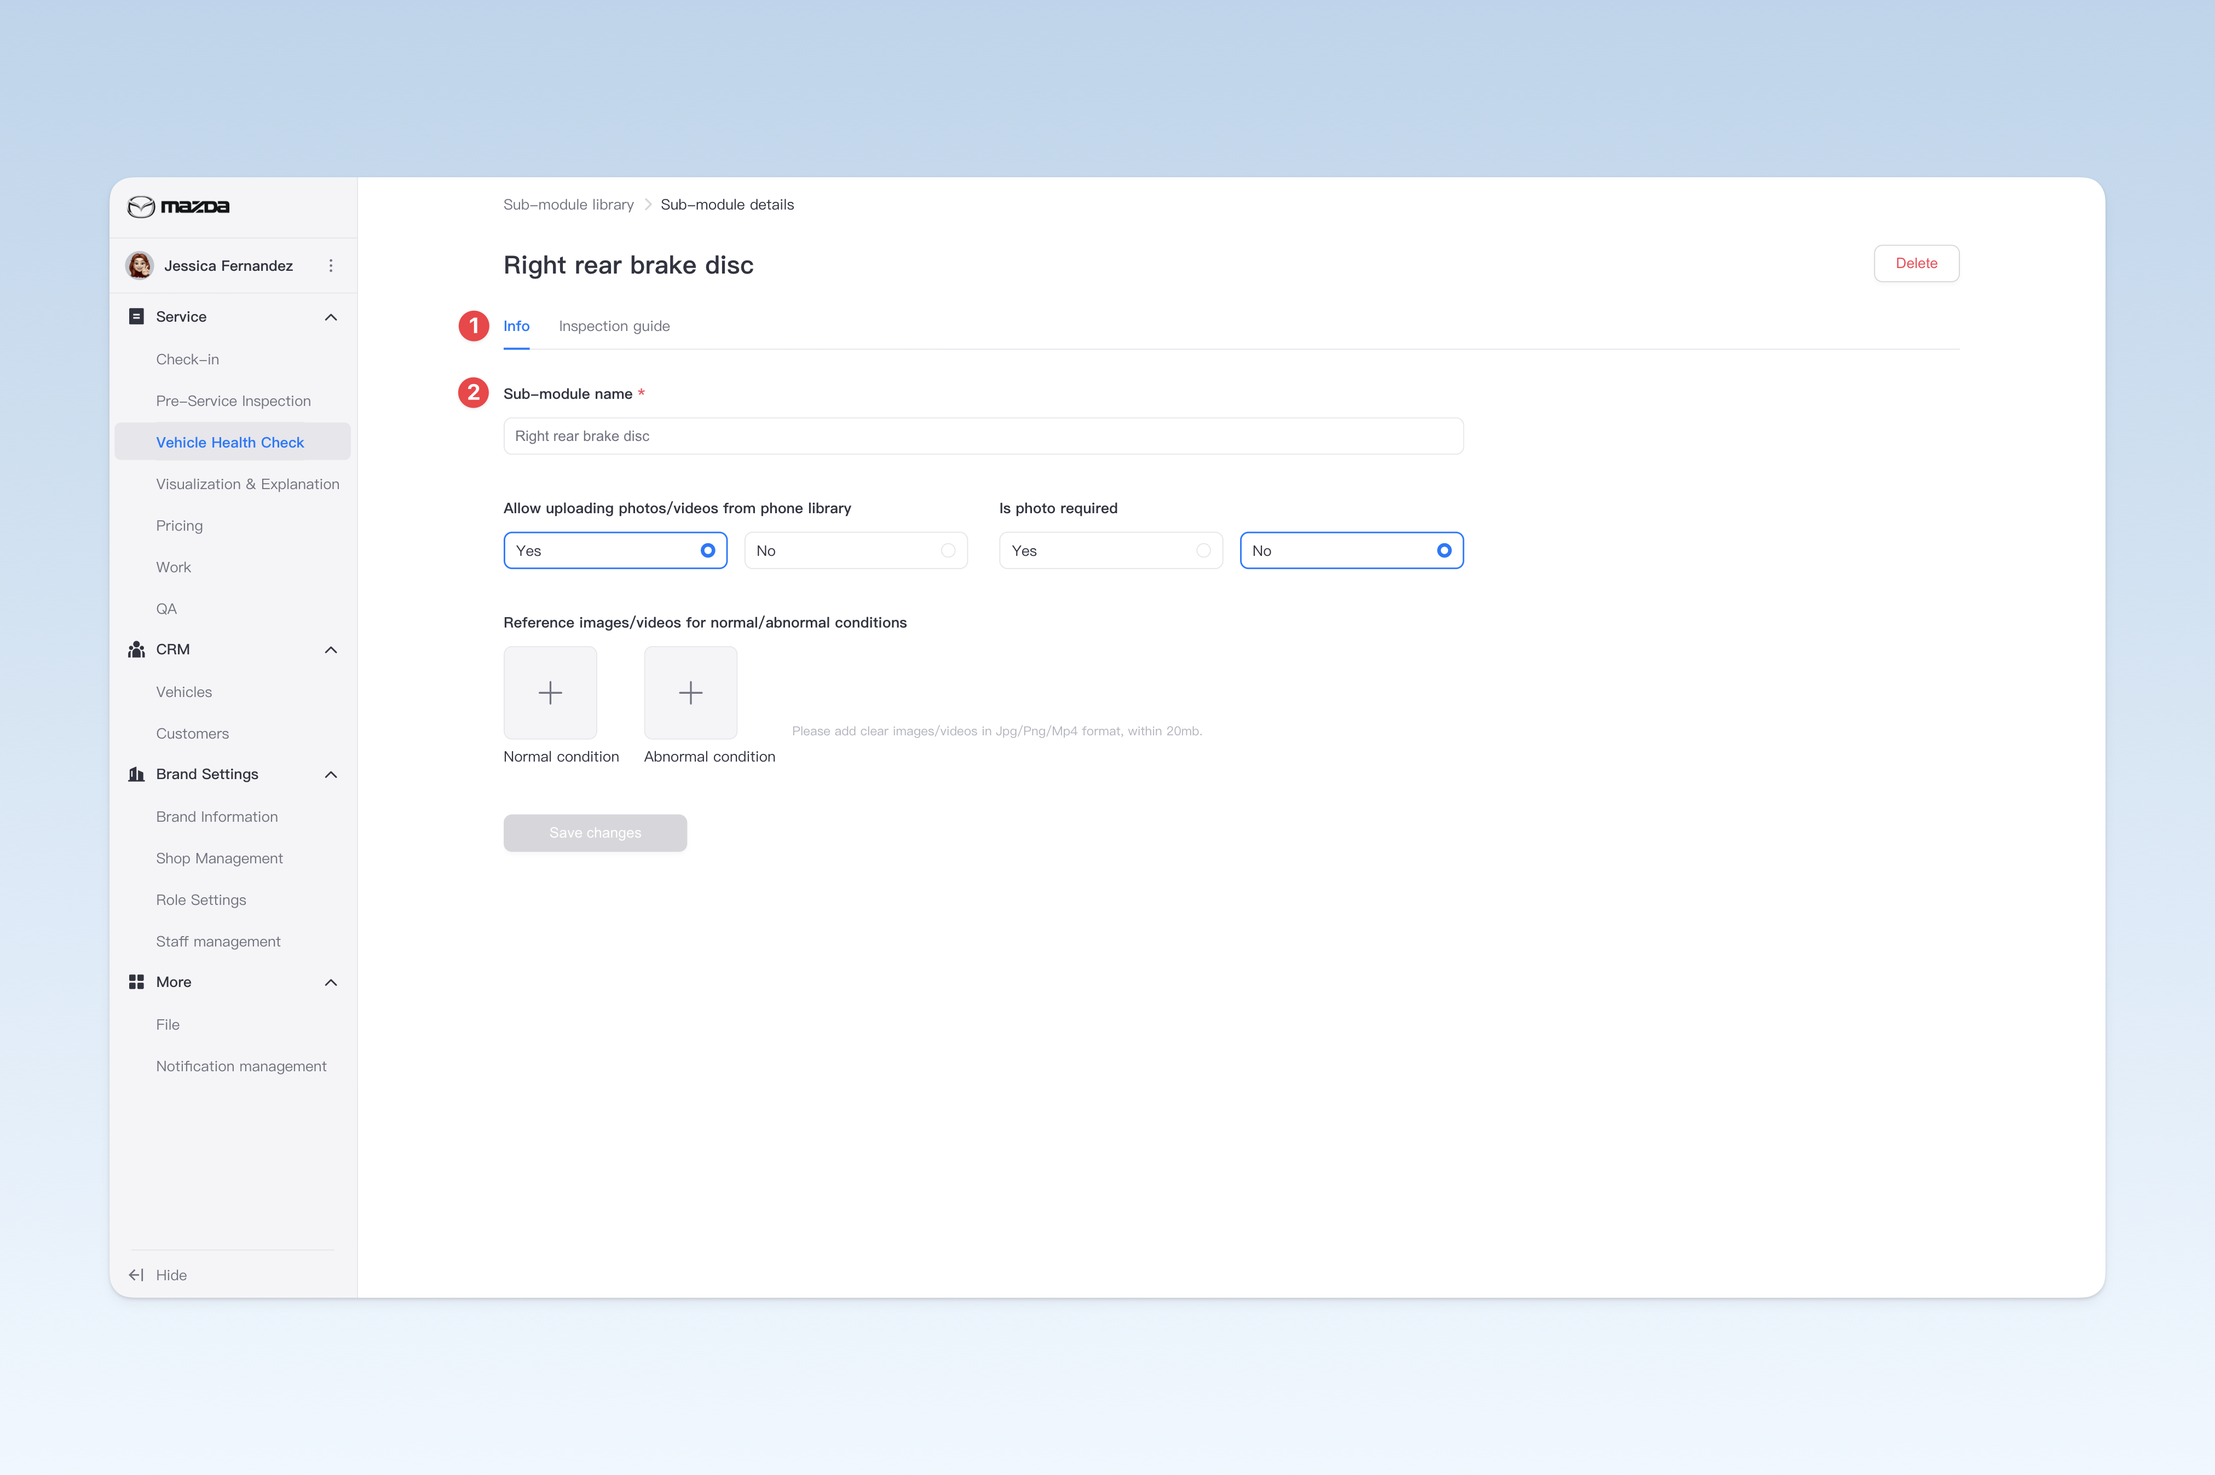This screenshot has width=2215, height=1475.
Task: Open File under More
Action: tap(168, 1024)
